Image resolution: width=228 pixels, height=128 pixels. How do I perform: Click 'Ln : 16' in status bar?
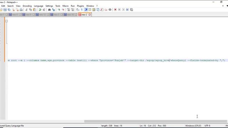click(143, 126)
